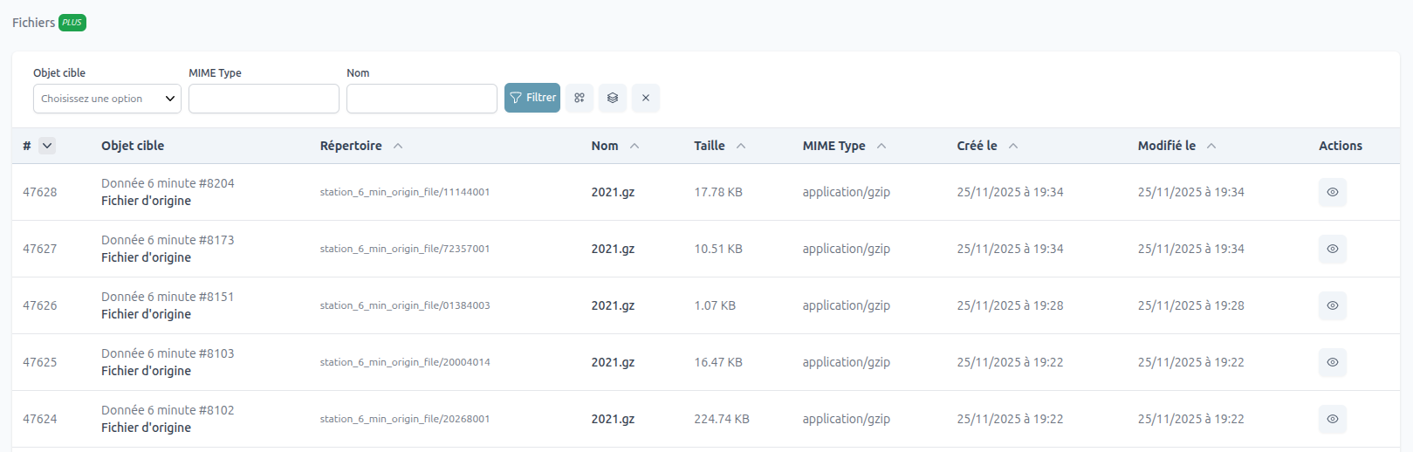The width and height of the screenshot is (1413, 452).
Task: Click the stacked layers icon button
Action: point(613,98)
